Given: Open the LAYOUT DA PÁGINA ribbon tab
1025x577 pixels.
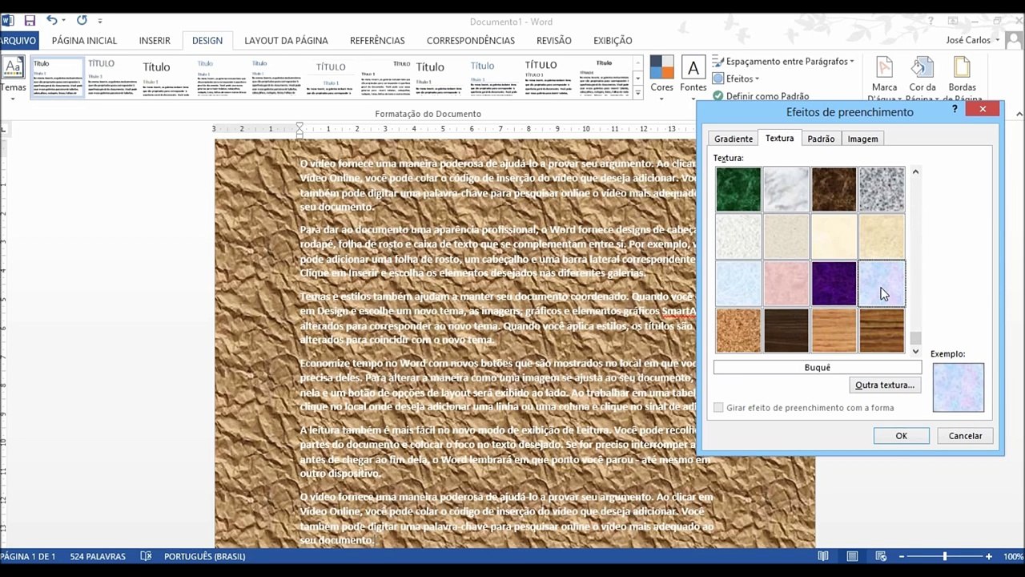Looking at the screenshot, I should click(x=286, y=40).
